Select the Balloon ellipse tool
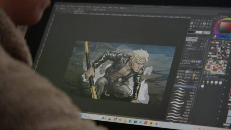 click(x=210, y=27)
